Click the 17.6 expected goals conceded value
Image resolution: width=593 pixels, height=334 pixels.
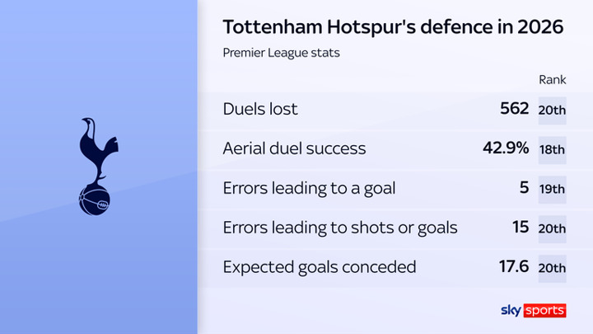515,267
